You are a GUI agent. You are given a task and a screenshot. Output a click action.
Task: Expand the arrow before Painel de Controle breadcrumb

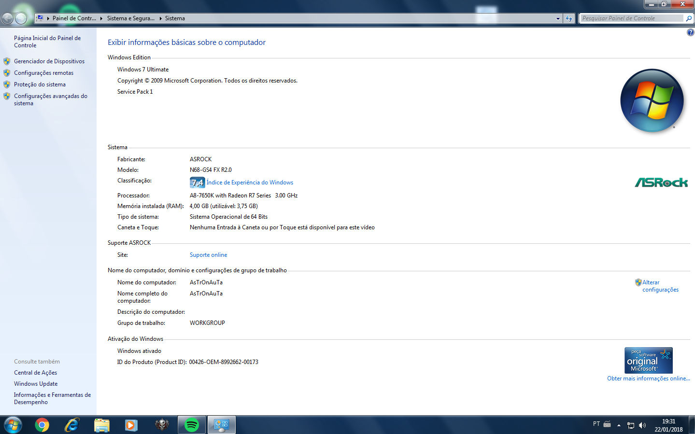click(48, 18)
